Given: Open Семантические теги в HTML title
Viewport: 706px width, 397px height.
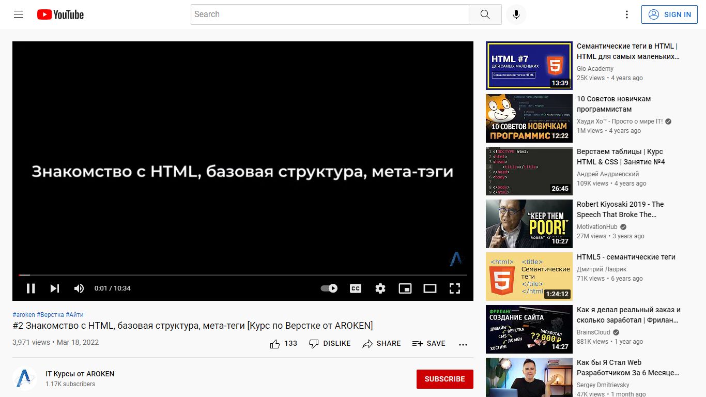Looking at the screenshot, I should pos(628,51).
